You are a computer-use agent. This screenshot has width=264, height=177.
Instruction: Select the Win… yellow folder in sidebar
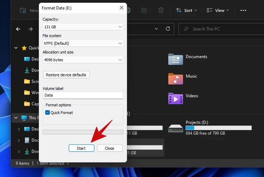pyautogui.click(x=27, y=93)
